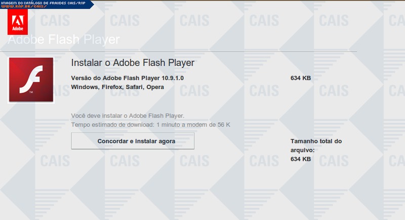
Task: Click the white 'Adobe Flash Player' header title
Action: point(63,40)
